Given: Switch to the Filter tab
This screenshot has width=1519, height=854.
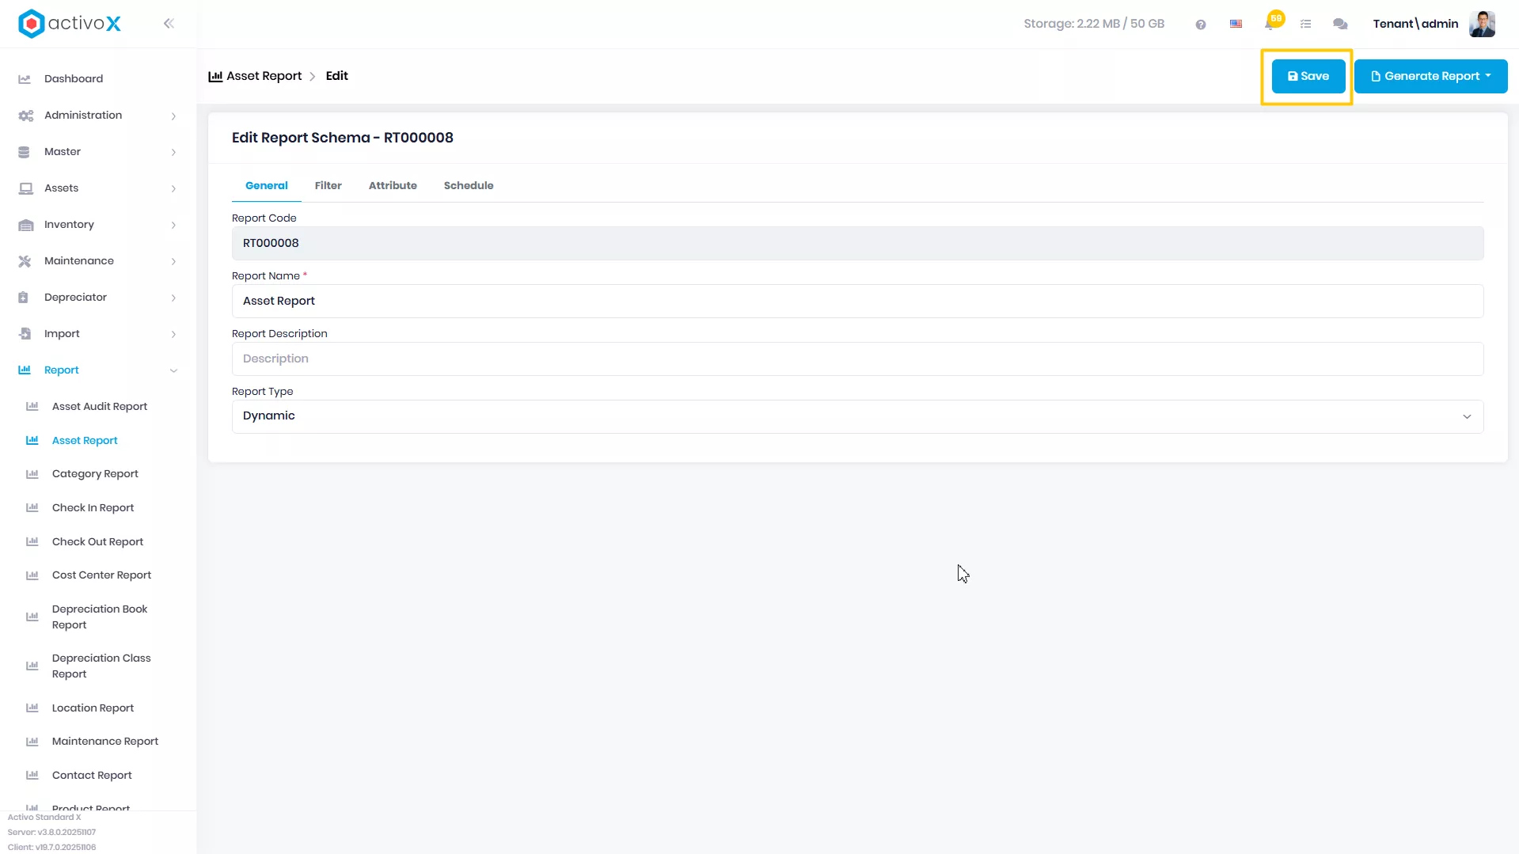Looking at the screenshot, I should click(328, 186).
